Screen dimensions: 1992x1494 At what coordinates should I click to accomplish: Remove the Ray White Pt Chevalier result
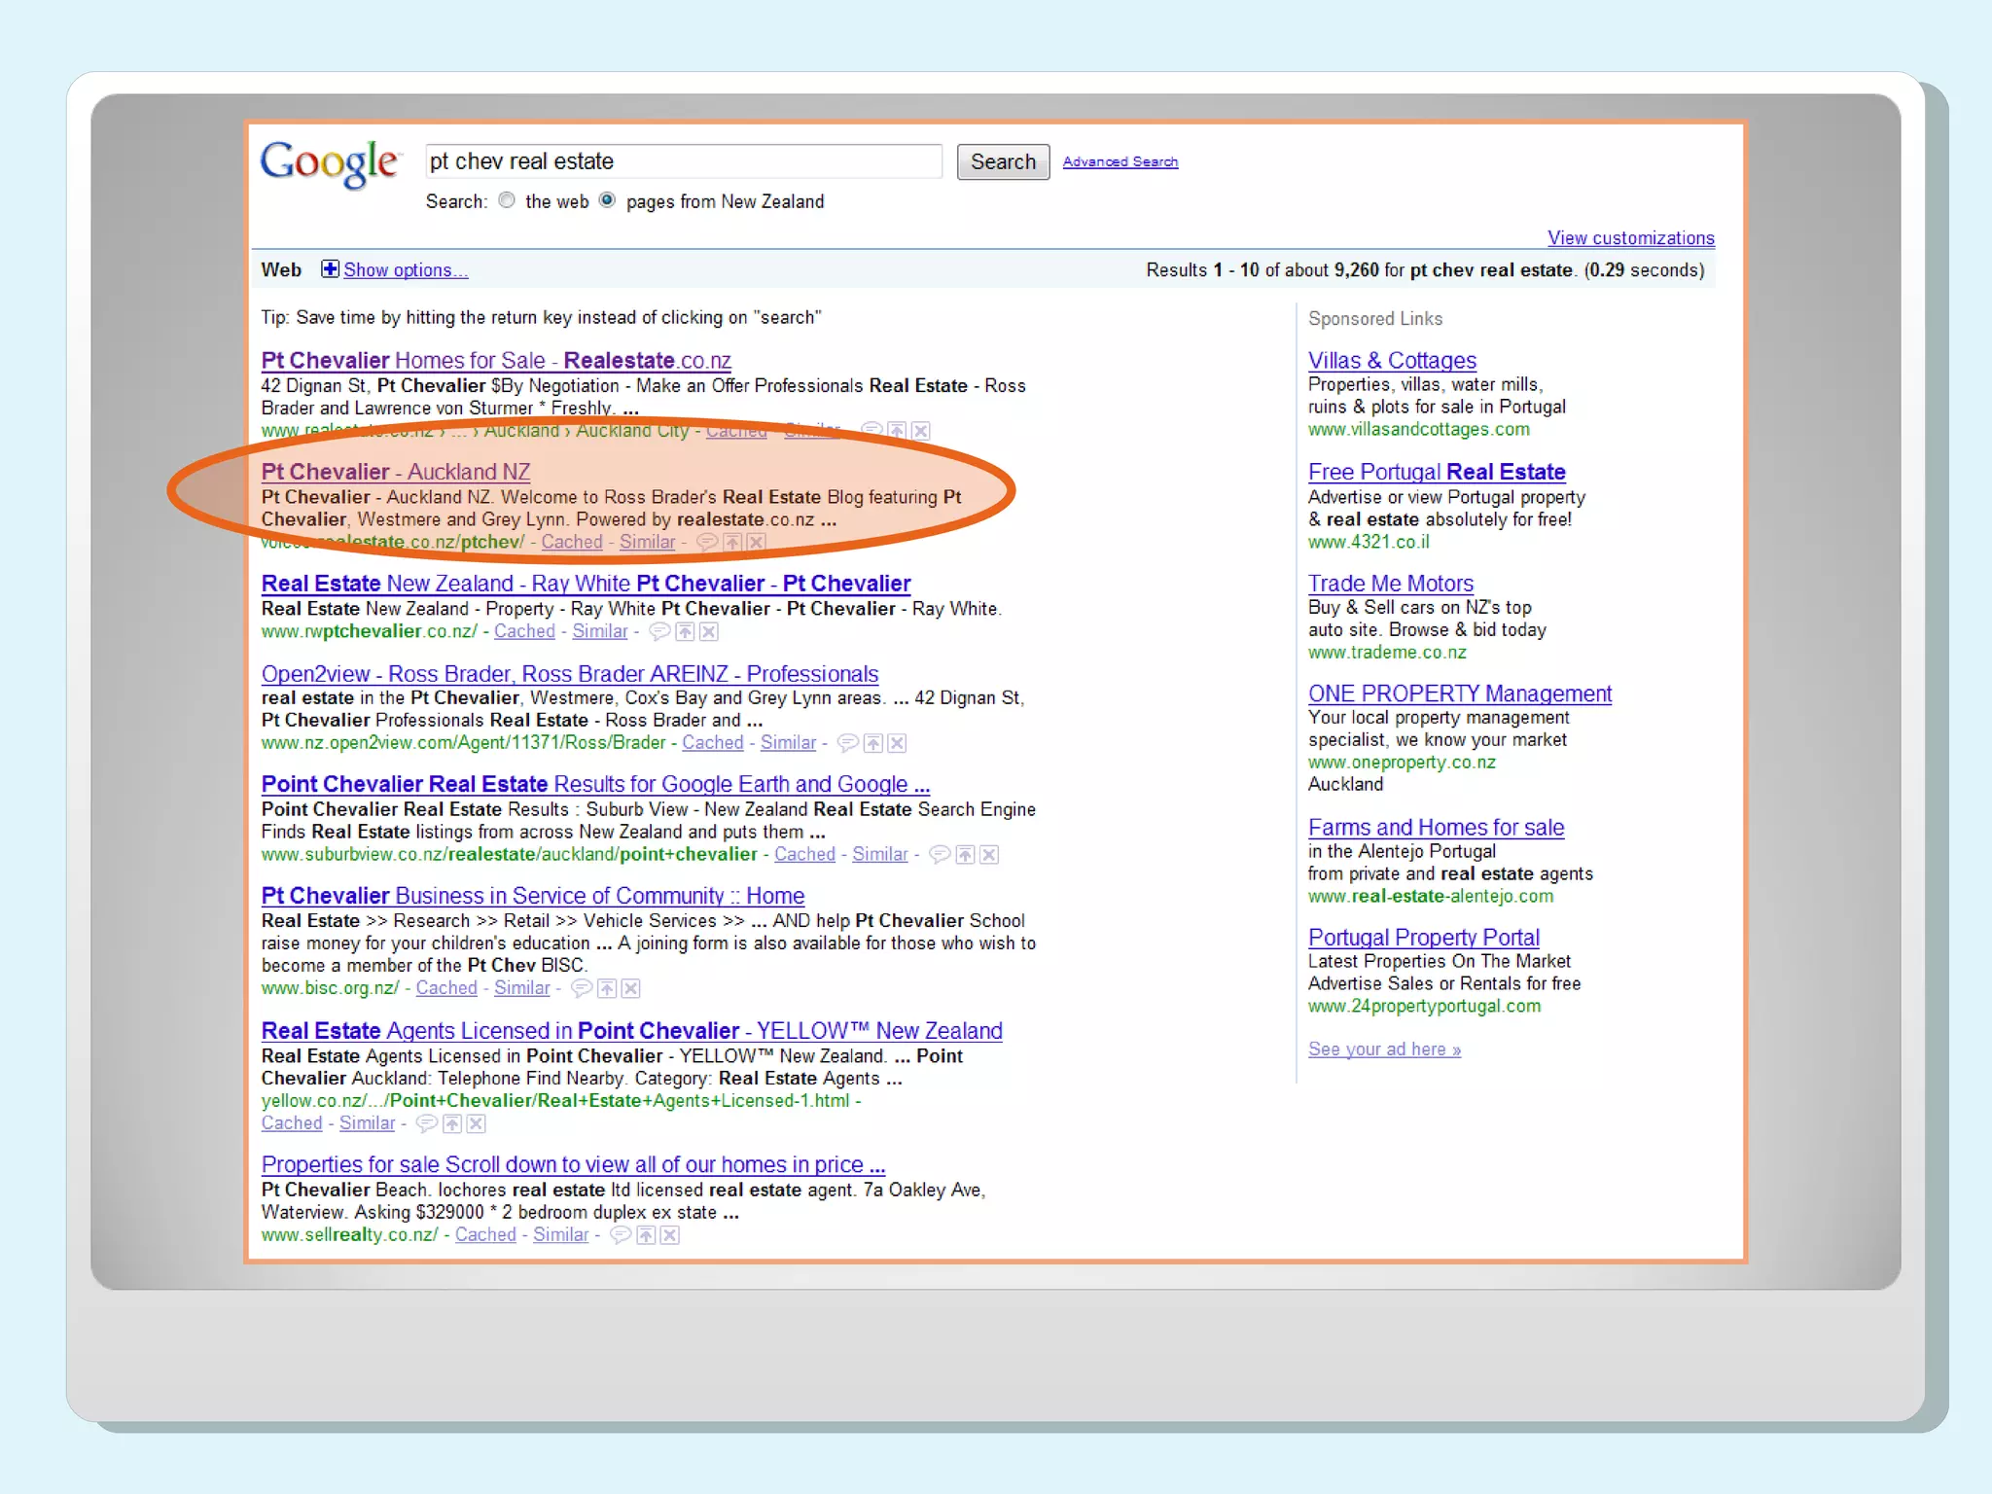click(x=709, y=632)
